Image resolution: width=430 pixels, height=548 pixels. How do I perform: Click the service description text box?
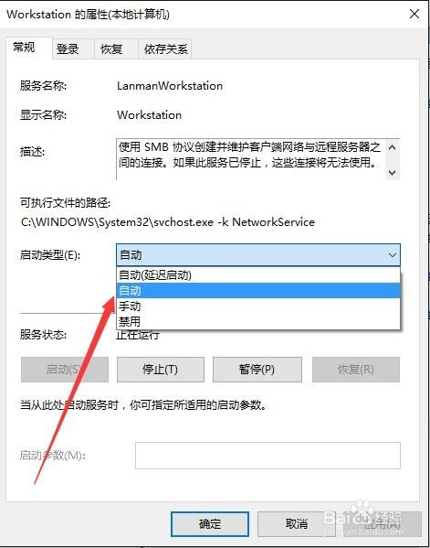pyautogui.click(x=251, y=160)
